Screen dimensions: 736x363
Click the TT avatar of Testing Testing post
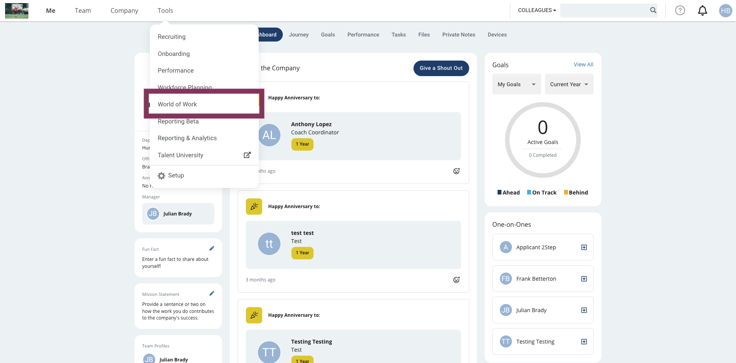tap(269, 352)
